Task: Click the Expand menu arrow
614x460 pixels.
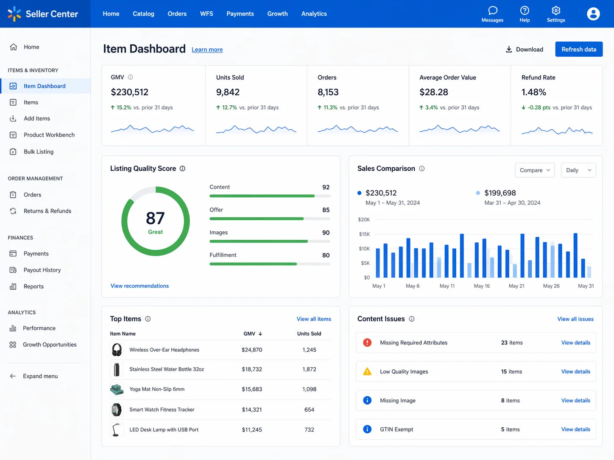Action: coord(13,376)
